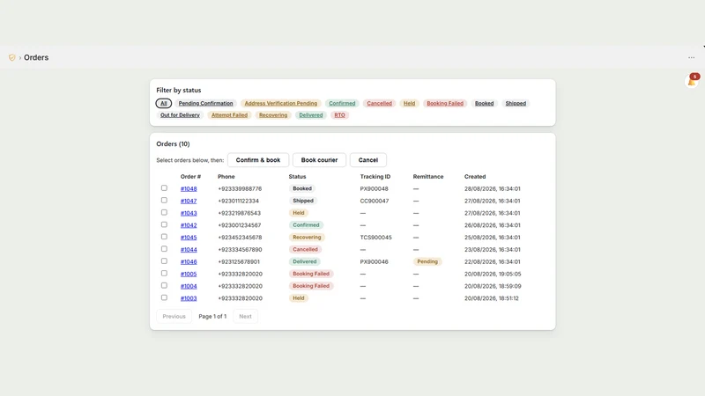705x396 pixels.
Task: Choose the Shipped filter chip
Action: coord(516,103)
